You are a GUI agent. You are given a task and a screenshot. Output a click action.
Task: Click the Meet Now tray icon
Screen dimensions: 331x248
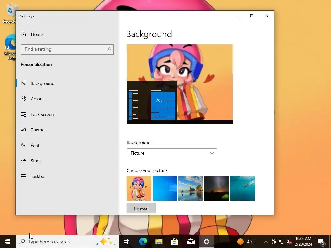[x=274, y=242]
